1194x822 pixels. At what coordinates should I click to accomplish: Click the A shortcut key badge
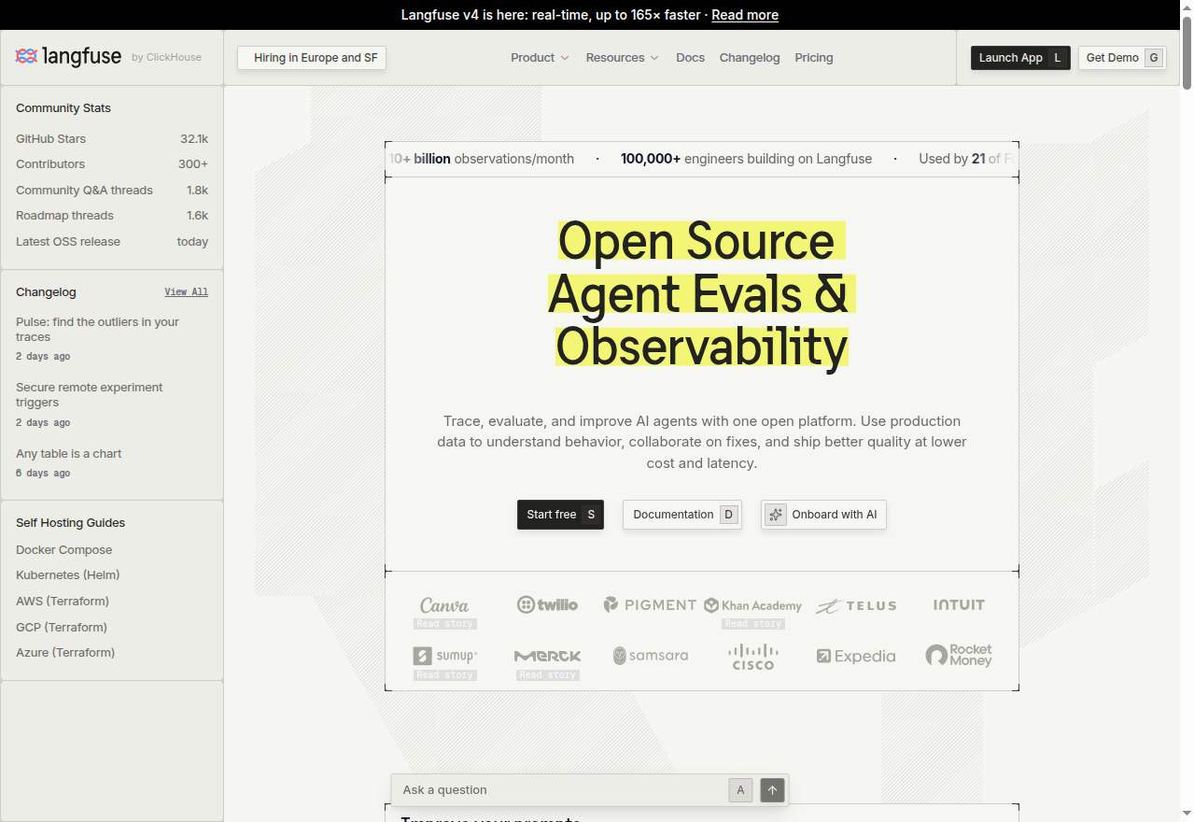[740, 790]
